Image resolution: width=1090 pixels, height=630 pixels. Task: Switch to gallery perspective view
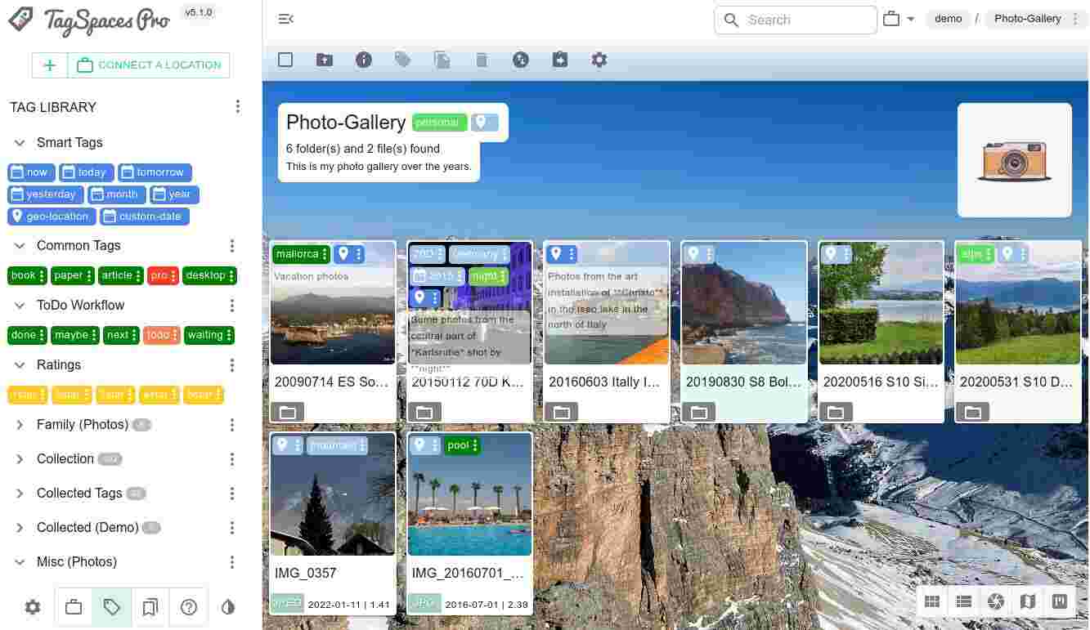coord(996,602)
